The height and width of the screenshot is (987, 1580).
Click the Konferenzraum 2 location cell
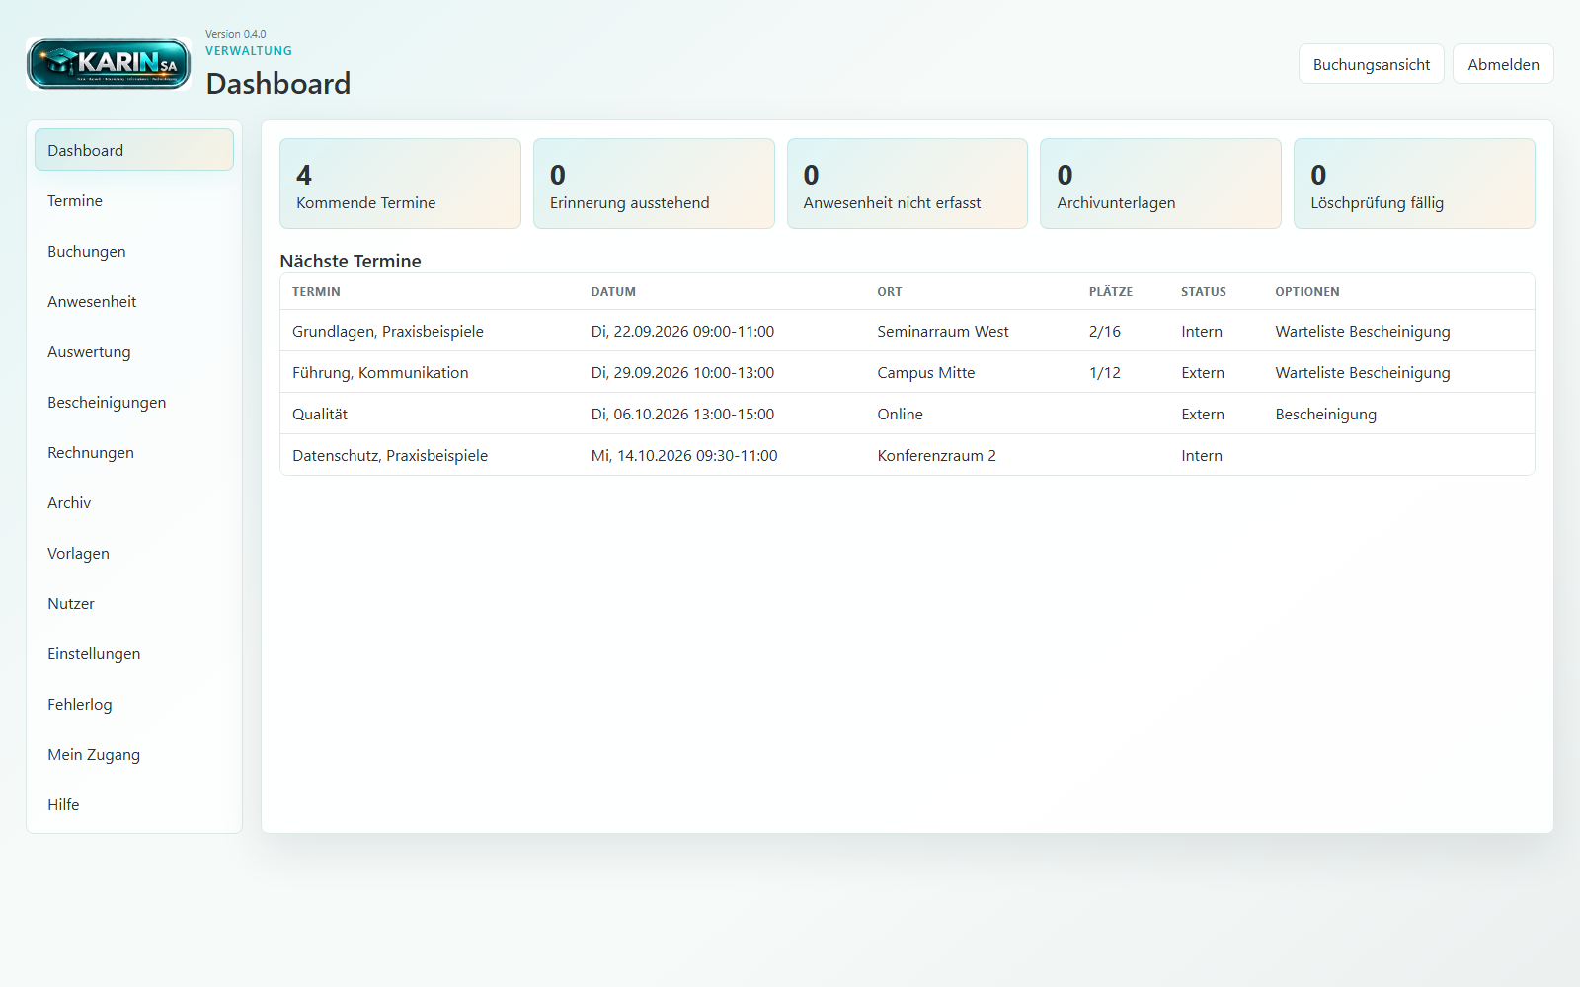point(936,456)
